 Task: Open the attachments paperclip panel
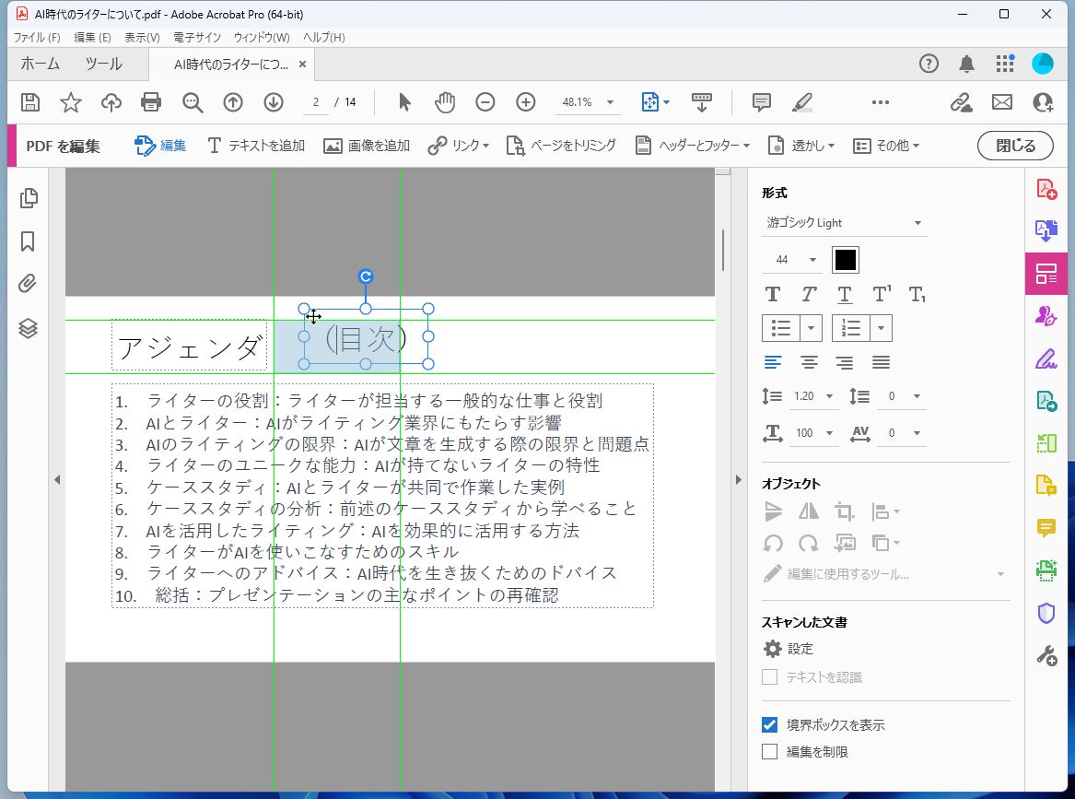coord(28,284)
